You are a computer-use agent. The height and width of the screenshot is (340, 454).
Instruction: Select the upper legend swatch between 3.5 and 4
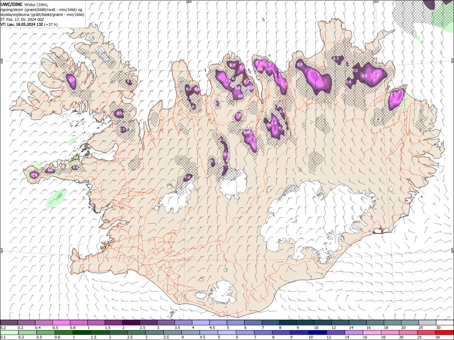tap(183, 322)
